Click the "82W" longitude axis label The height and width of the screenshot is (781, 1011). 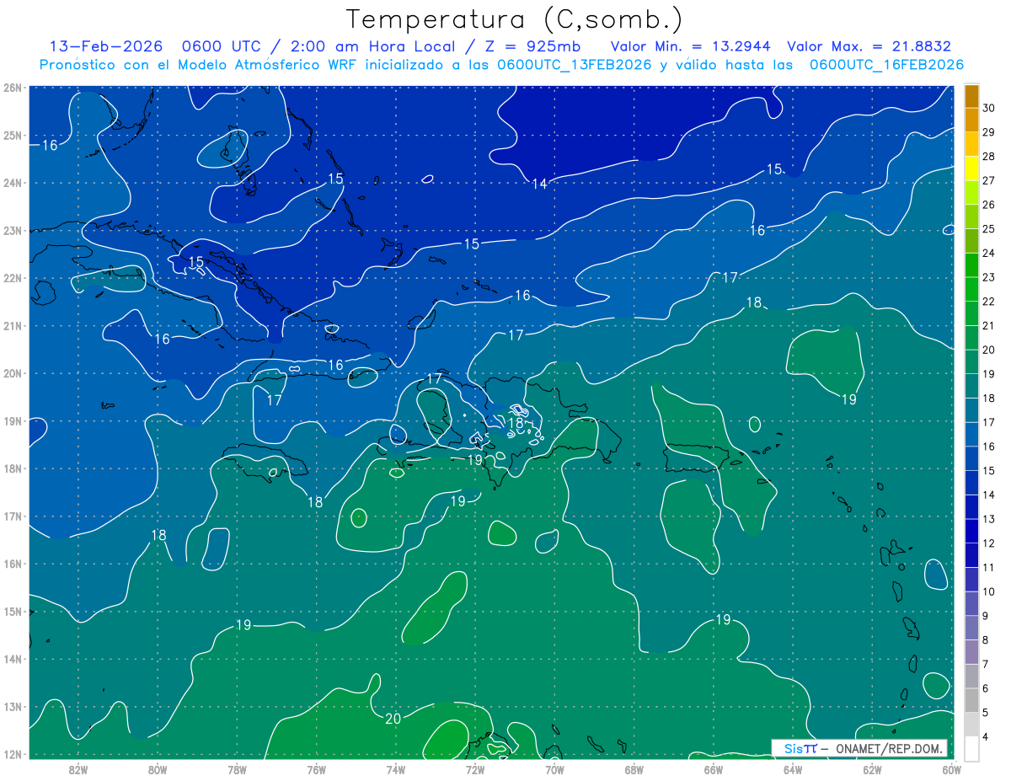(x=78, y=768)
